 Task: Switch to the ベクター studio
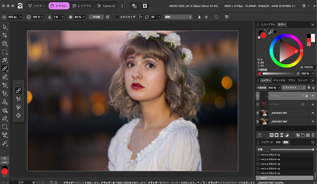pyautogui.click(x=37, y=6)
